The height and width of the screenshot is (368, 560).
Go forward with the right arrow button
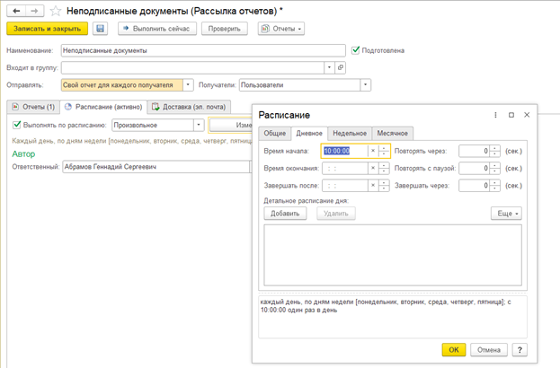(x=35, y=11)
